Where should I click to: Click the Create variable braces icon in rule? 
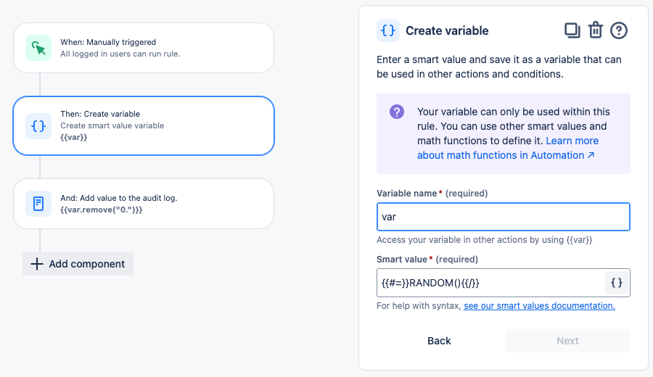coord(38,125)
